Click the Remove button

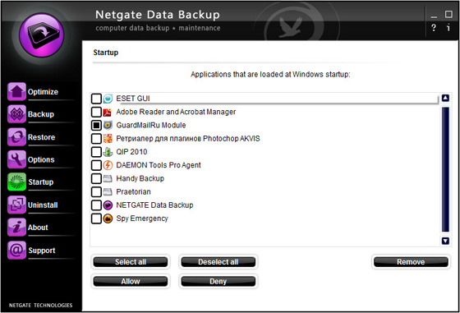tap(411, 262)
